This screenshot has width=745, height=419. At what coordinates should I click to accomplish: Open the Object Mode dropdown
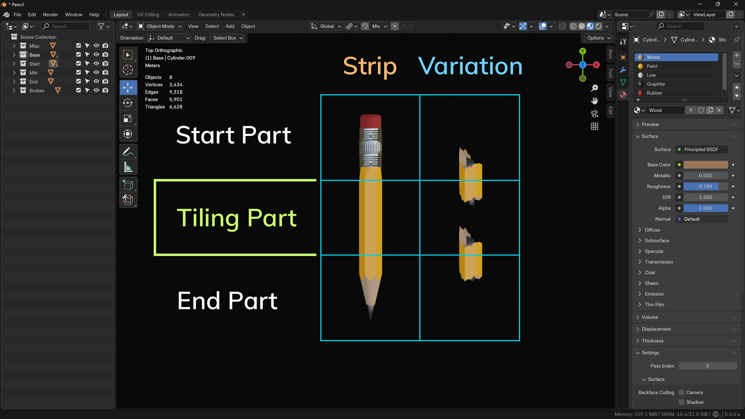pyautogui.click(x=160, y=26)
